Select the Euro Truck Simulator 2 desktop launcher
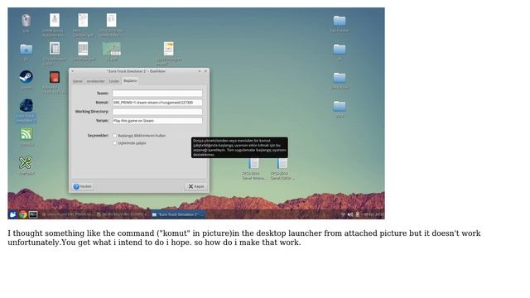 point(26,105)
